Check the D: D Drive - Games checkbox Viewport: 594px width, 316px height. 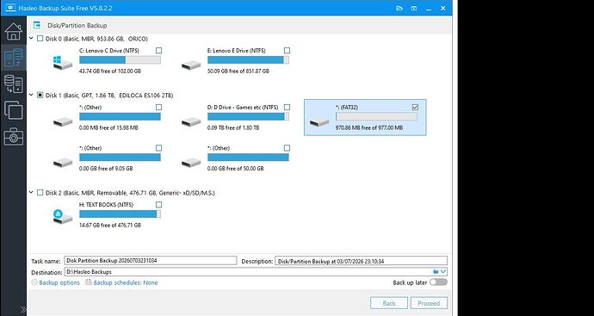click(288, 108)
